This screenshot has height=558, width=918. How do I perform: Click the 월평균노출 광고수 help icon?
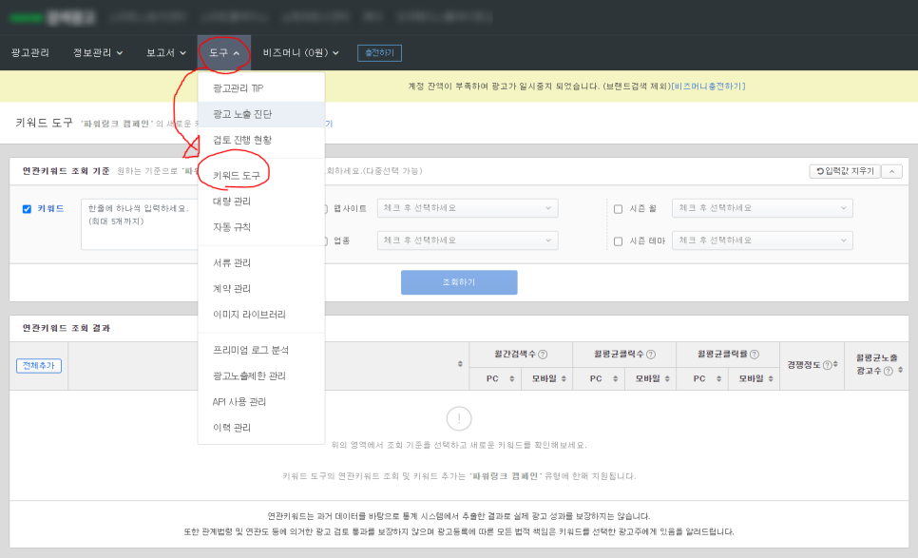tap(889, 371)
